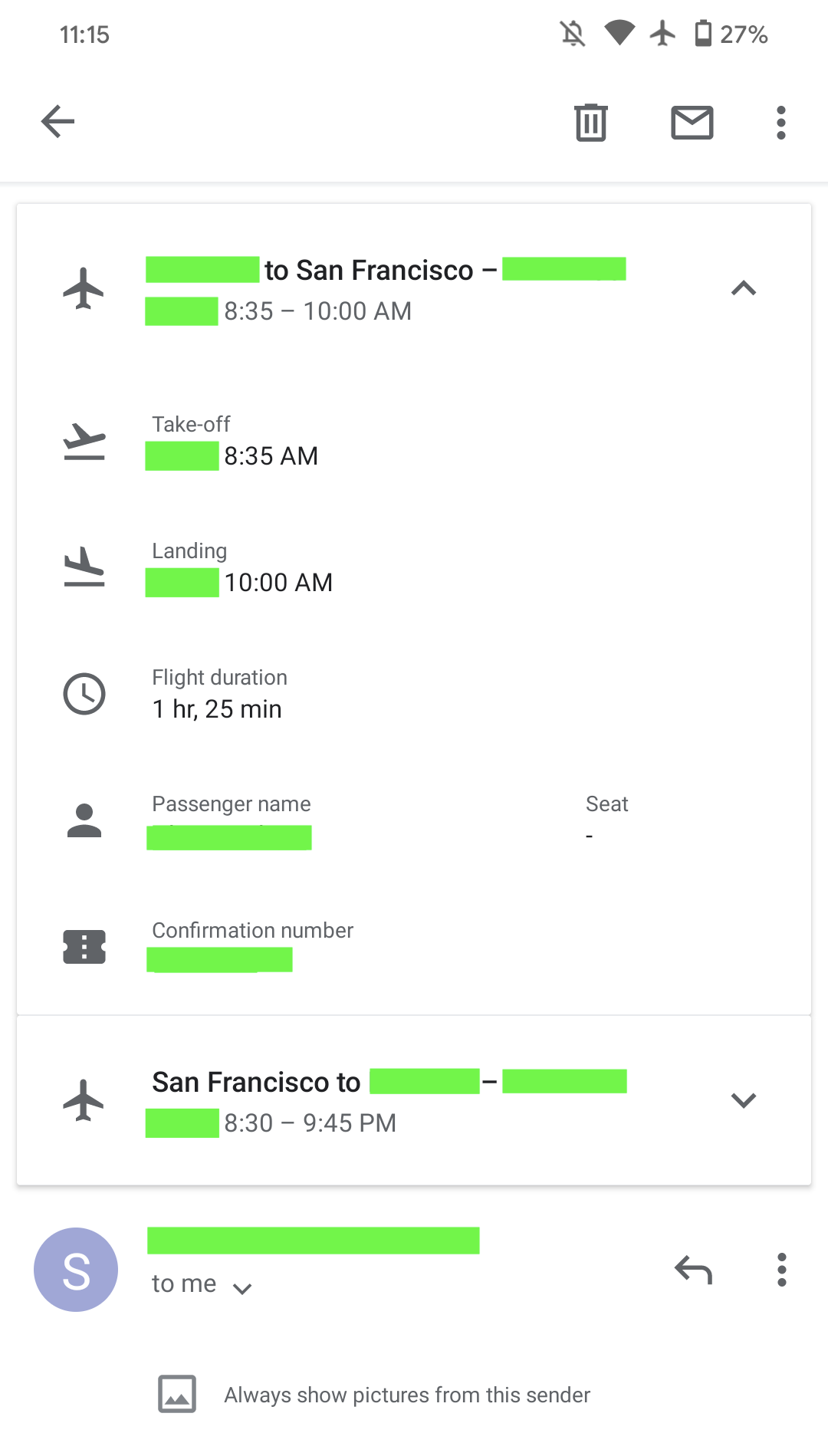Tap the flight duration clock icon

[x=84, y=694]
